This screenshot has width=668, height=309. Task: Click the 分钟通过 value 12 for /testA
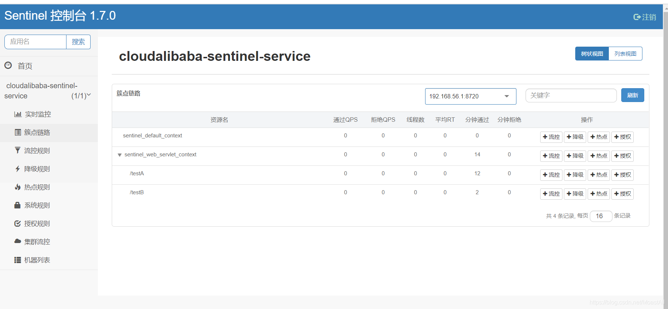pos(477,173)
